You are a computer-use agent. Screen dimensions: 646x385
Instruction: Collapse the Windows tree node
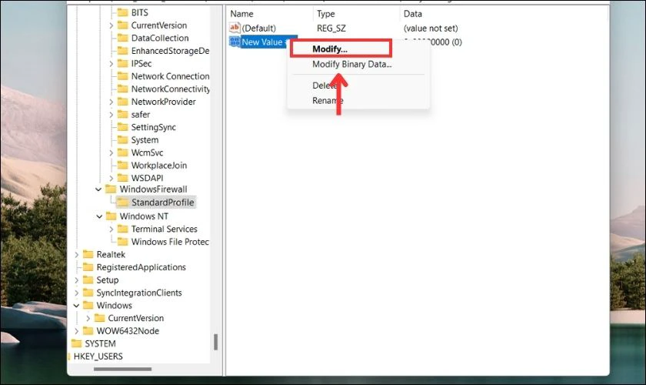coord(76,306)
